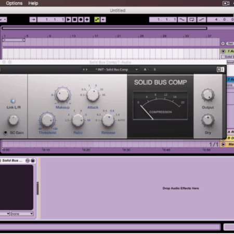The image size is (234, 234).
Task: Click the 0:10 mark on time ruler
Action: (x=46, y=150)
